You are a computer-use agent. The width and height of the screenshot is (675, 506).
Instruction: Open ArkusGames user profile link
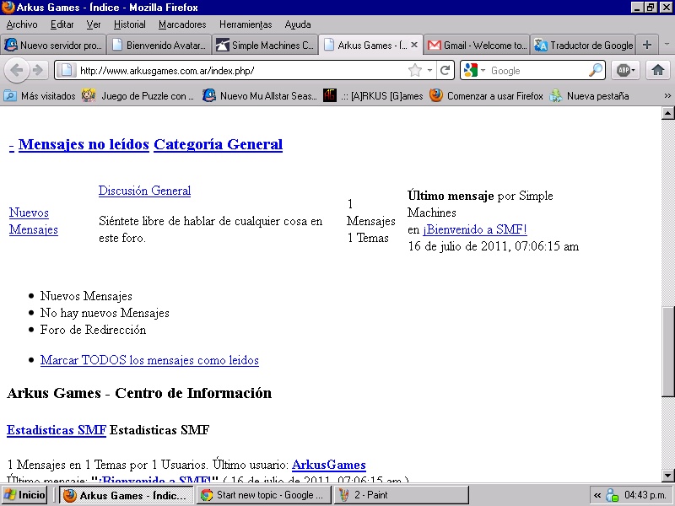[329, 465]
